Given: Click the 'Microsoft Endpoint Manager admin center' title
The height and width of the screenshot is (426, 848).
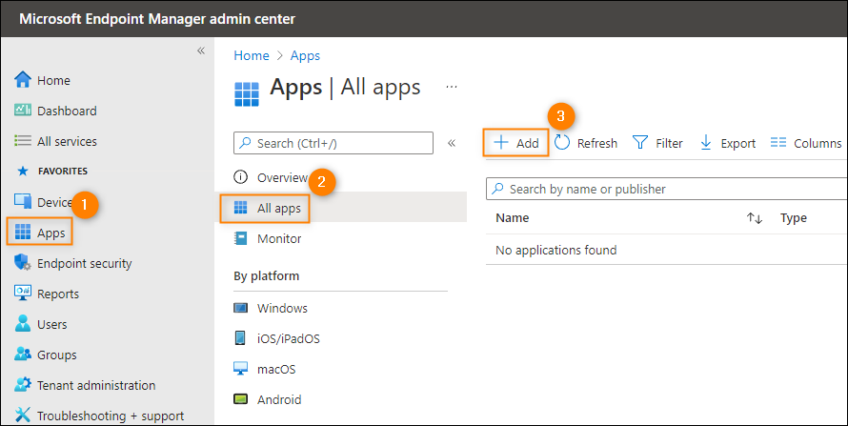Looking at the screenshot, I should (157, 19).
